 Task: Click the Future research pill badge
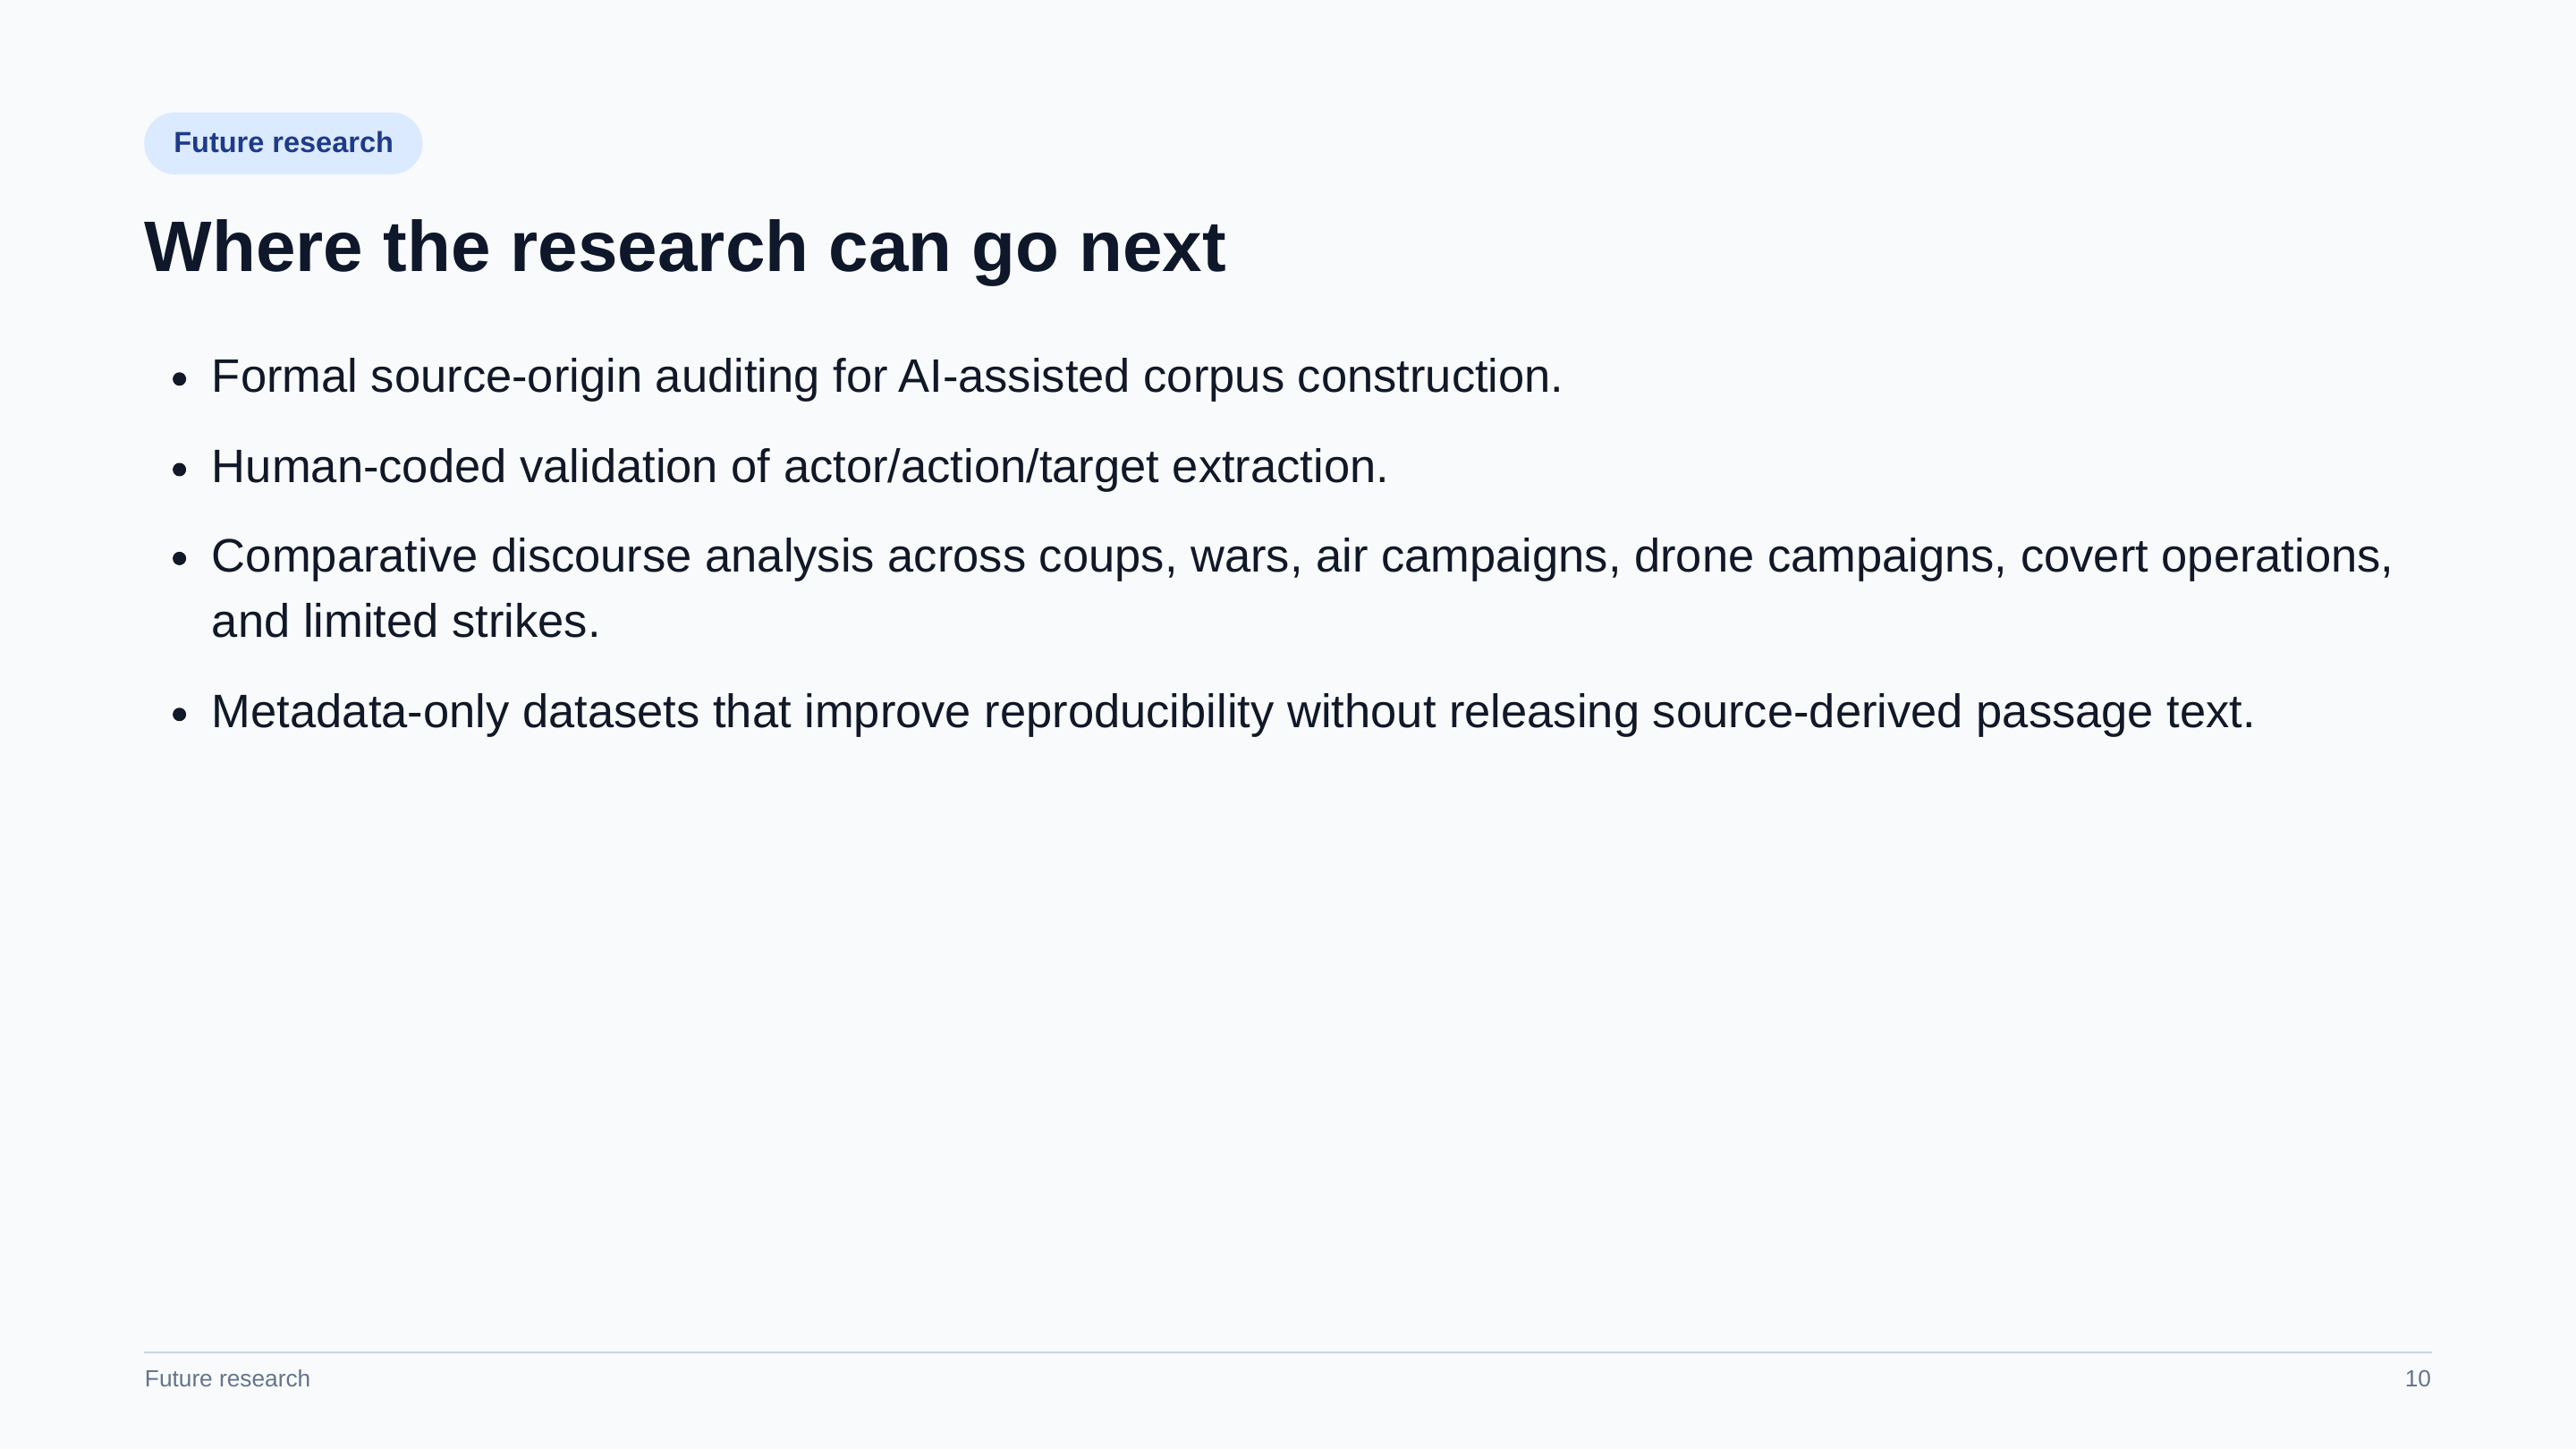283,143
